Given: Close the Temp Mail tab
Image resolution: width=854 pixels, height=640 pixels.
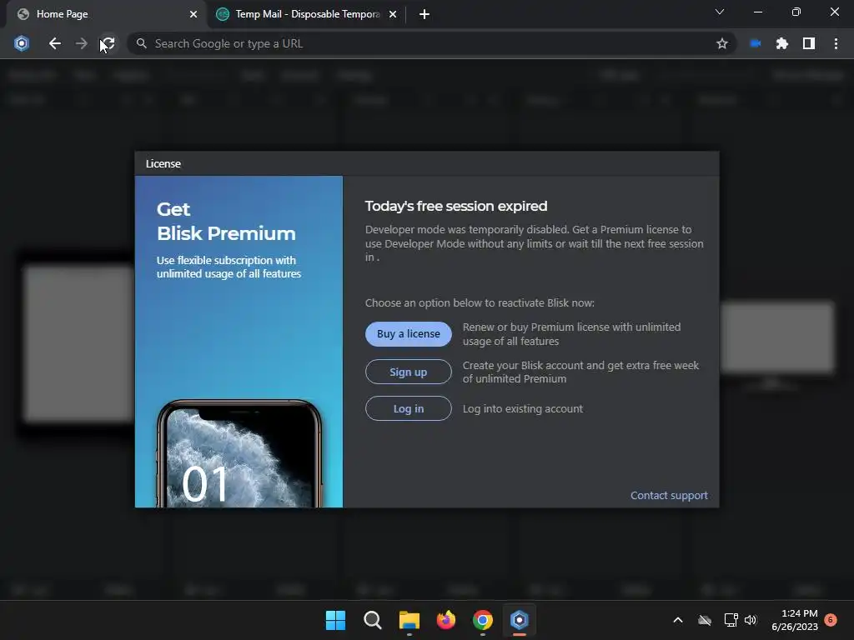Looking at the screenshot, I should pos(393,14).
